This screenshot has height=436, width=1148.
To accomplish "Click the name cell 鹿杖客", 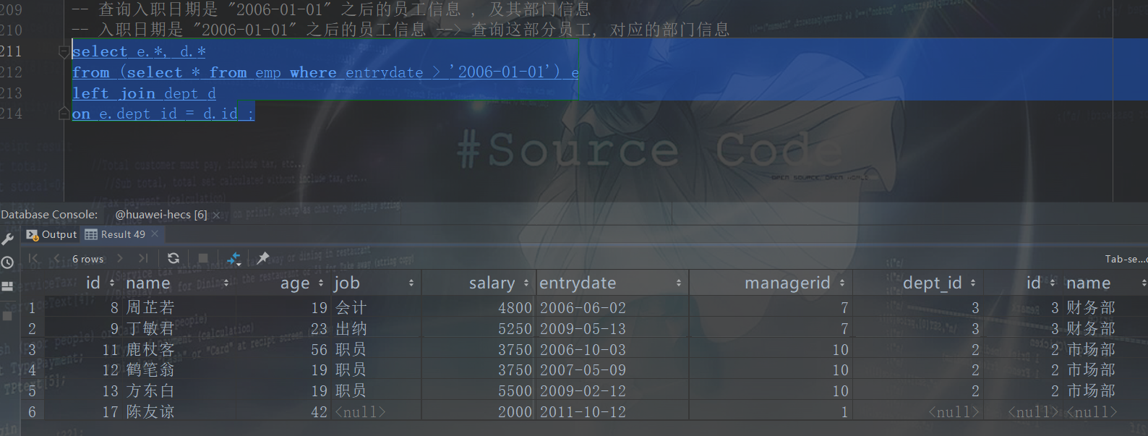I will 150,350.
